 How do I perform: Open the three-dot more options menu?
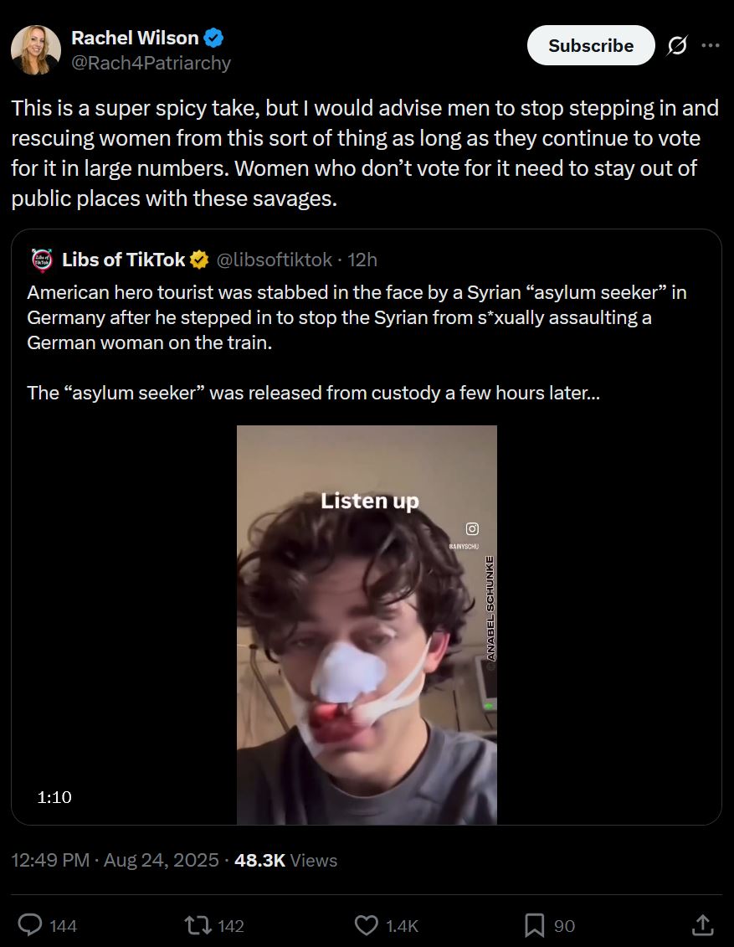point(710,46)
